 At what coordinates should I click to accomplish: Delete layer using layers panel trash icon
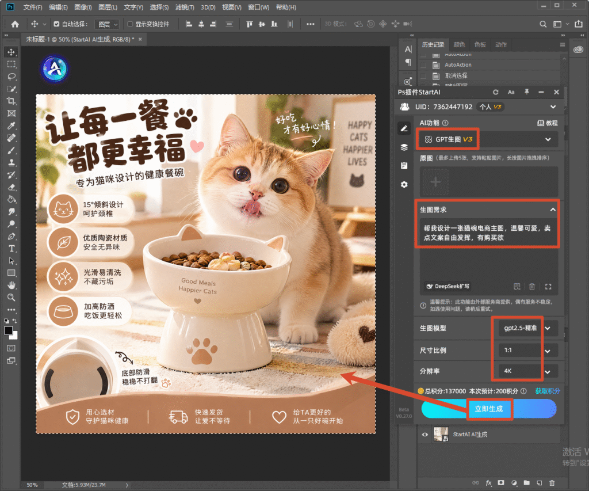552,483
